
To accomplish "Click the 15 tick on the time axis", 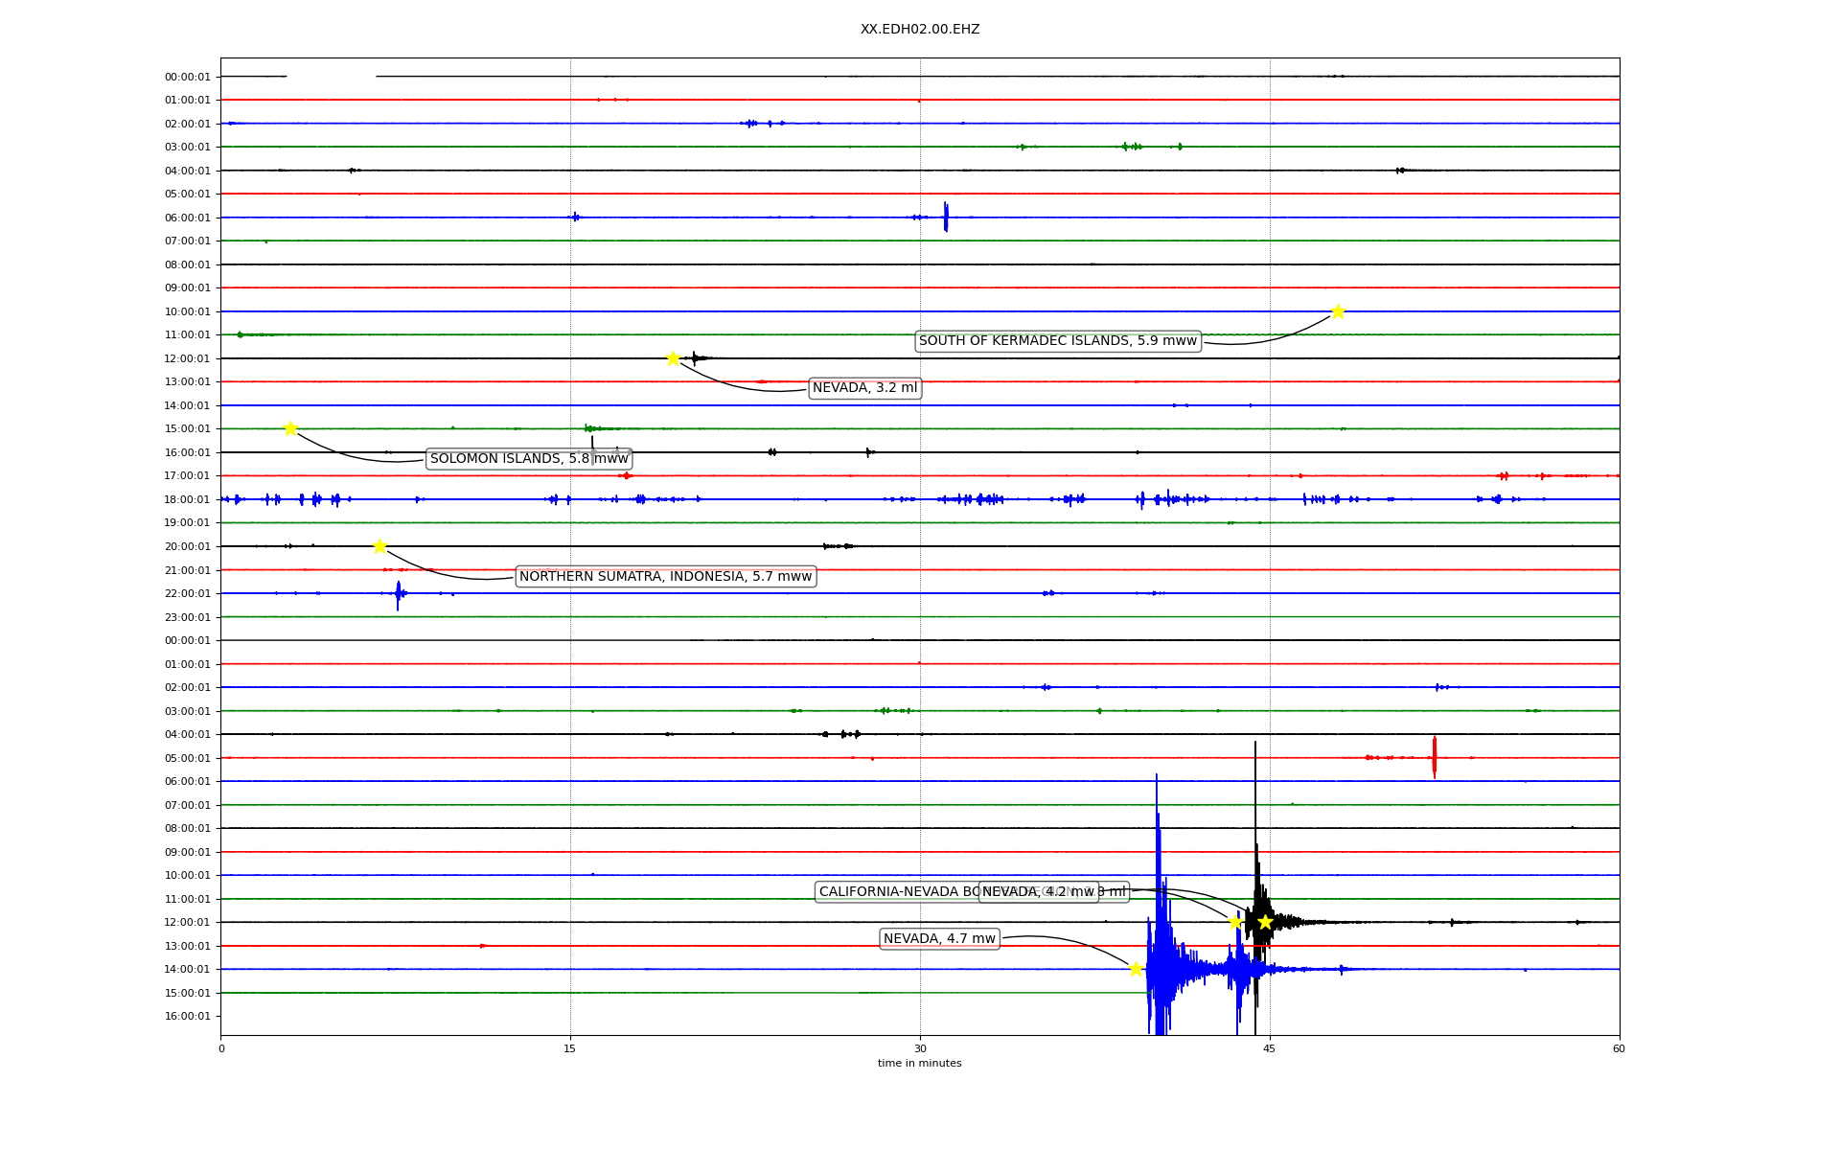I will [570, 1048].
